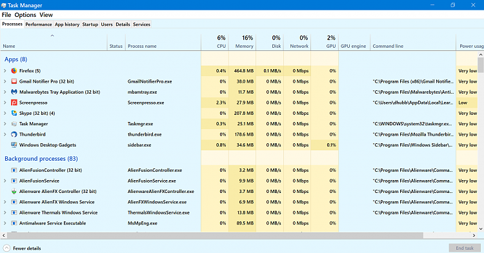Select the MsMpEng.exe process name
Screen dimensions: 484x253
pyautogui.click(x=143, y=223)
